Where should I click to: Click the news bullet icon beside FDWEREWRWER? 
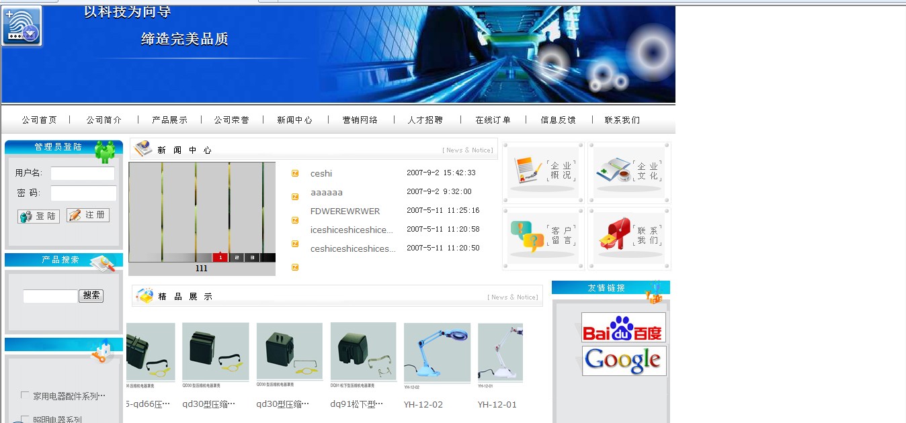(295, 220)
